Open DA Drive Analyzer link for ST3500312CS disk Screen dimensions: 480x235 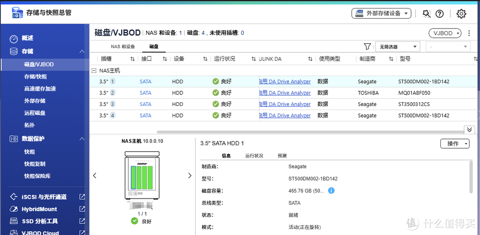(x=285, y=104)
